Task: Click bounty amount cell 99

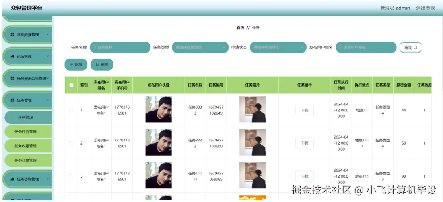Action: click(x=404, y=176)
